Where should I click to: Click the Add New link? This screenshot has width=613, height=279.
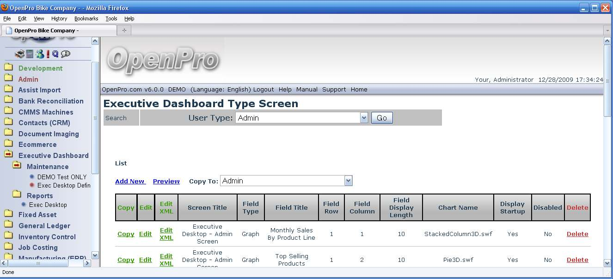(x=130, y=182)
